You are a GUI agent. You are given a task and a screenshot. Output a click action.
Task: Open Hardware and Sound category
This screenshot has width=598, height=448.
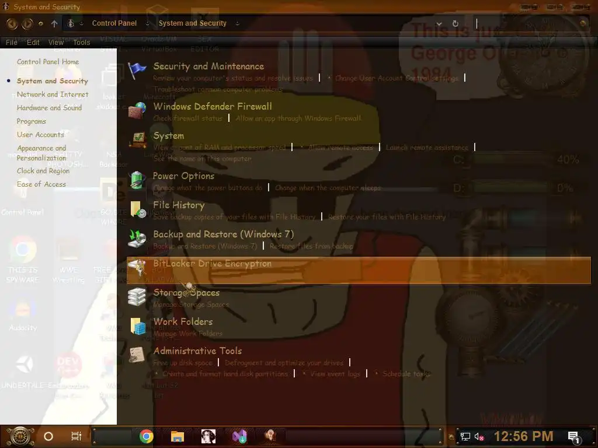[49, 108]
